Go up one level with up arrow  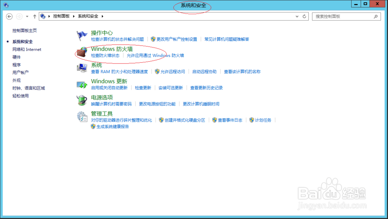click(35, 16)
